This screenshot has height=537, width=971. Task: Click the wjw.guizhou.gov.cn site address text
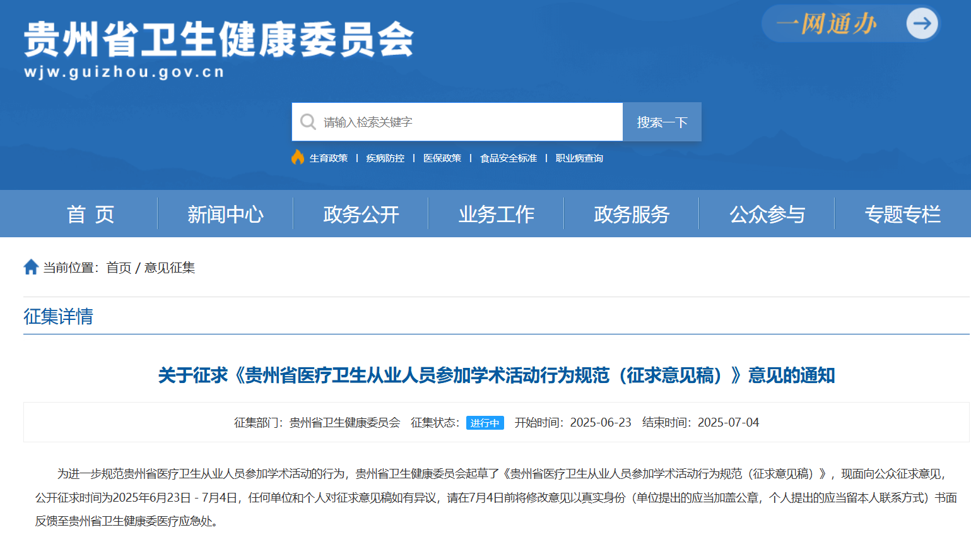124,72
